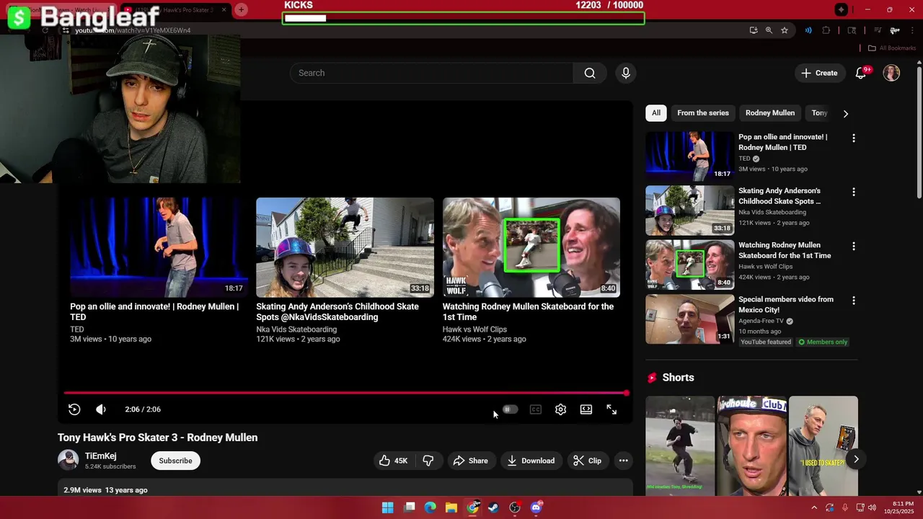
Task: Open endscreen Pop an ollie TED thumbnail
Action: point(159,247)
